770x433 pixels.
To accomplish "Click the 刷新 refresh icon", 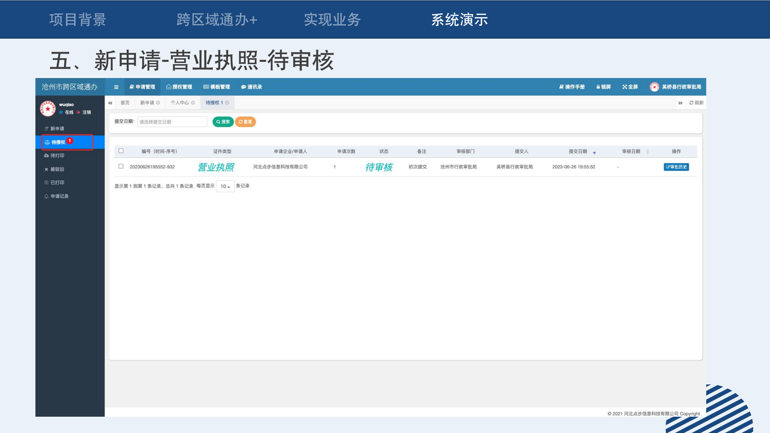I will tap(691, 103).
